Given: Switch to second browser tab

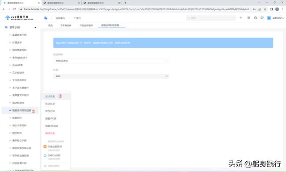Looking at the screenshot, I should (61, 3).
